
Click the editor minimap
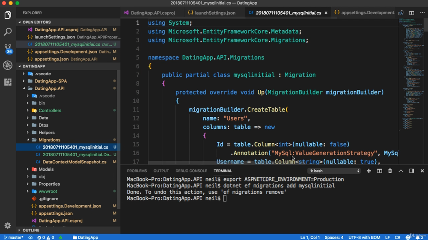click(411, 74)
